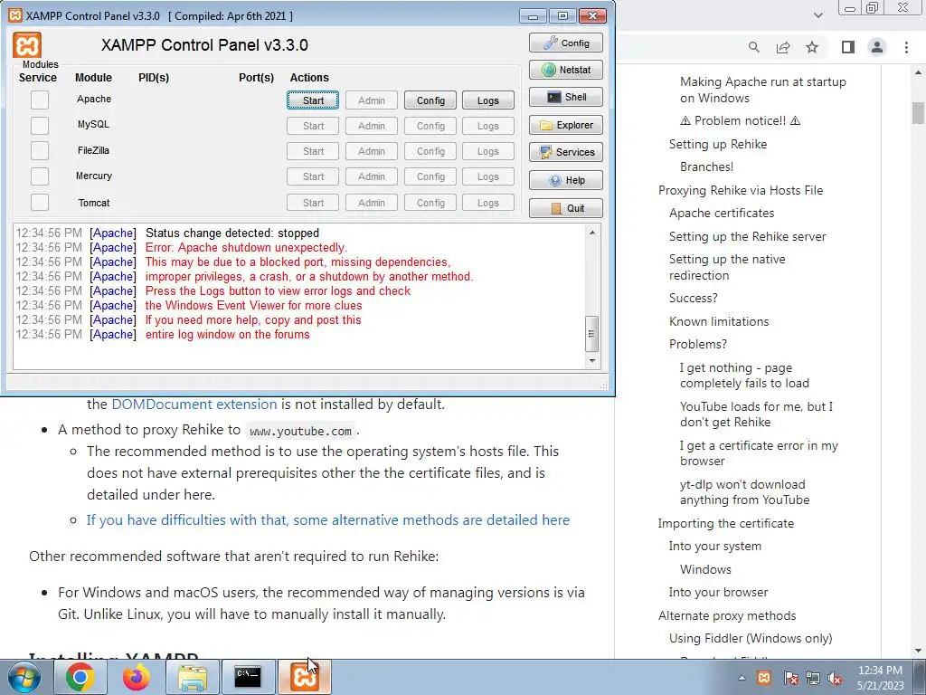Open Google Chrome from the taskbar
926x695 pixels.
coord(80,677)
